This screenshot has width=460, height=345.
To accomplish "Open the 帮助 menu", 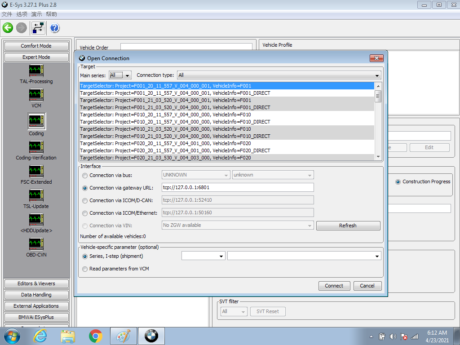I will [51, 14].
